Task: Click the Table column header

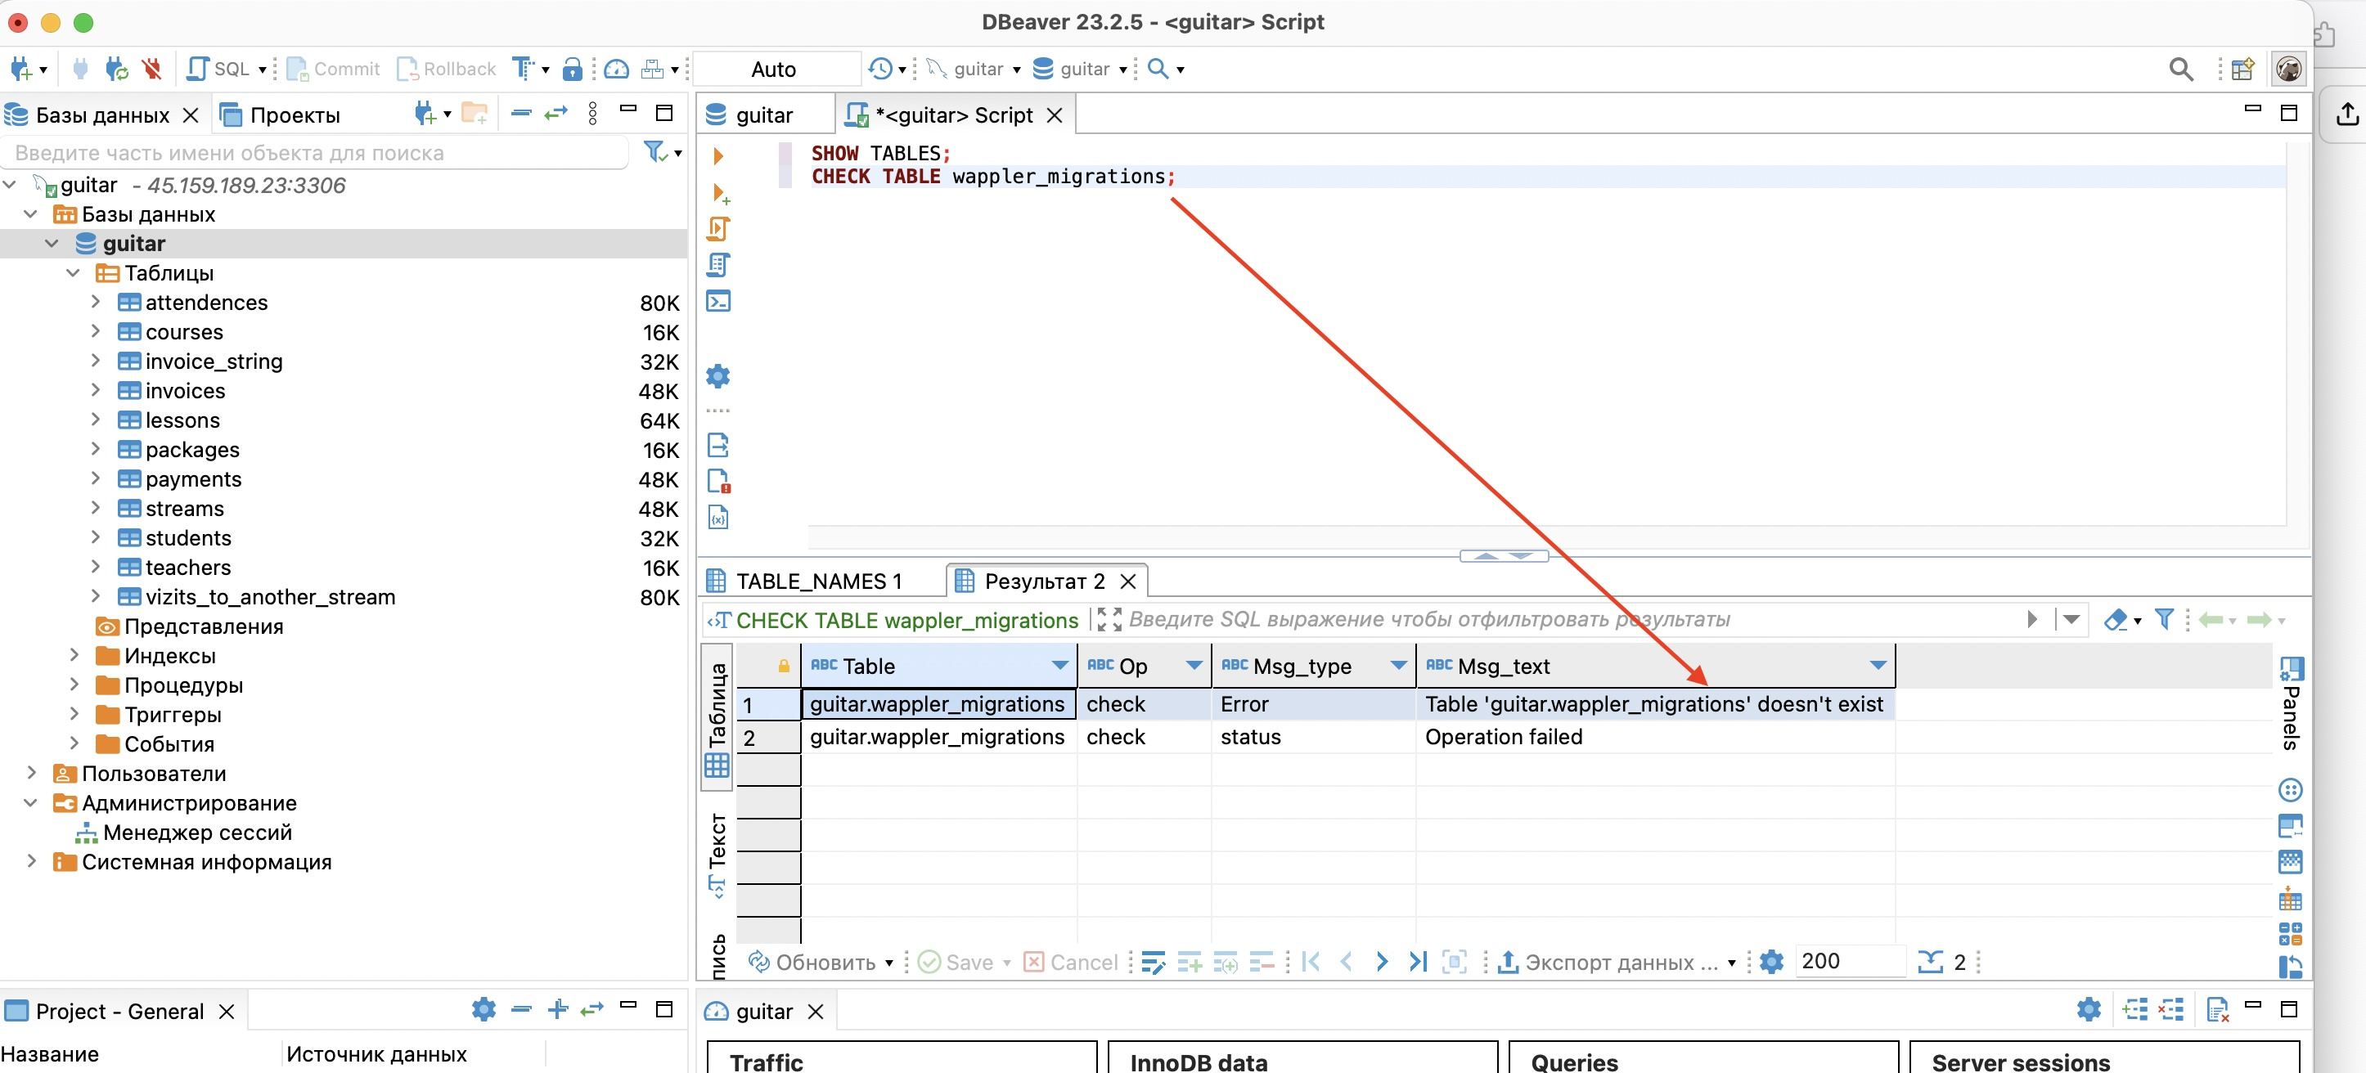Action: [938, 666]
